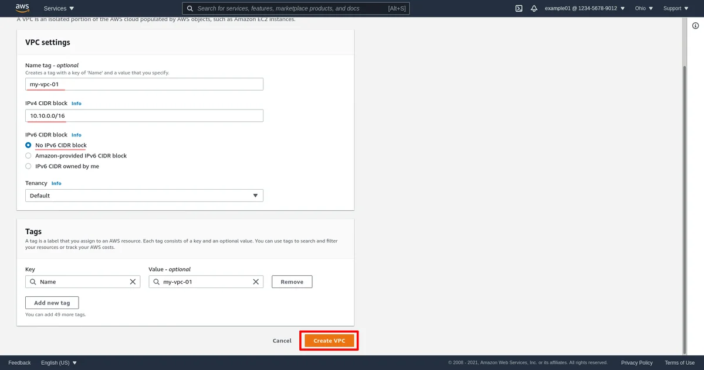
Task: Open the notifications bell
Action: 533,8
